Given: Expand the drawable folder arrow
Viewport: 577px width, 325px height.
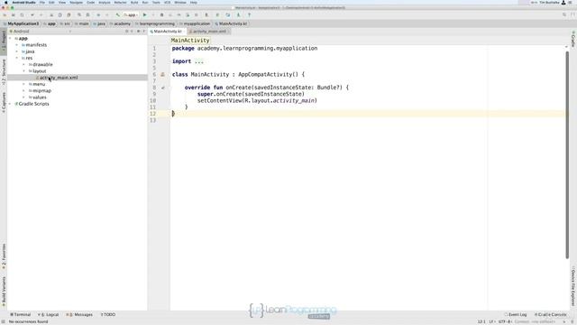Looking at the screenshot, I should (24, 64).
